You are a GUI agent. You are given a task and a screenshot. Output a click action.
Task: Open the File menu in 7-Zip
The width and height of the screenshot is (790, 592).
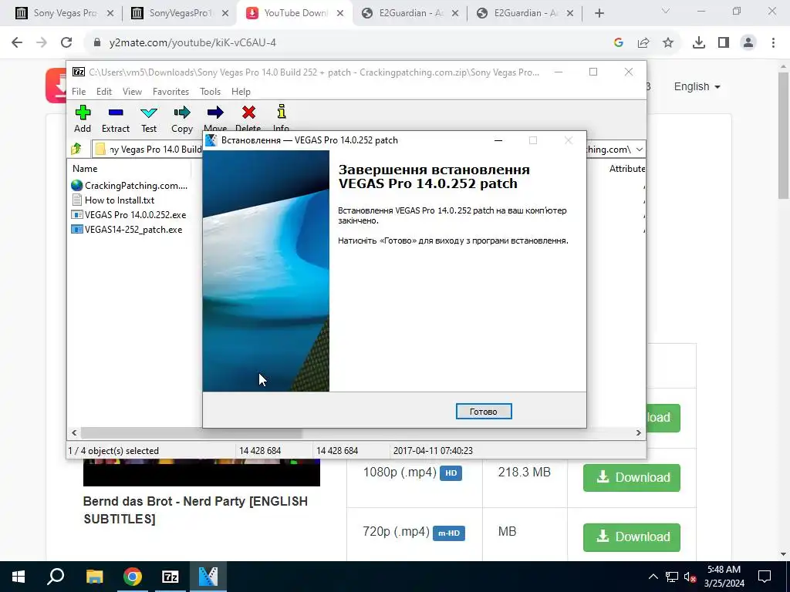pyautogui.click(x=79, y=92)
